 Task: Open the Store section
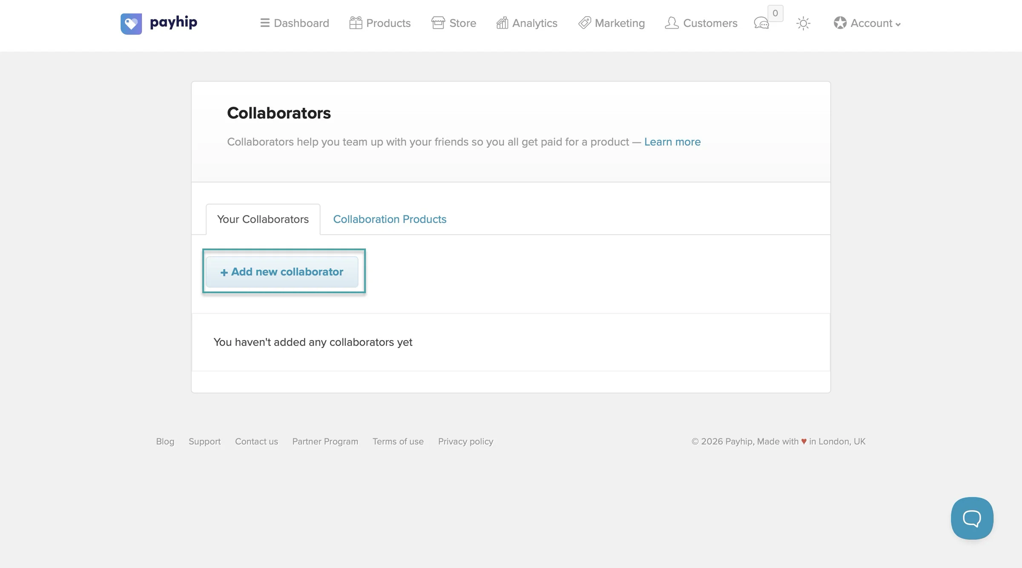coord(454,23)
